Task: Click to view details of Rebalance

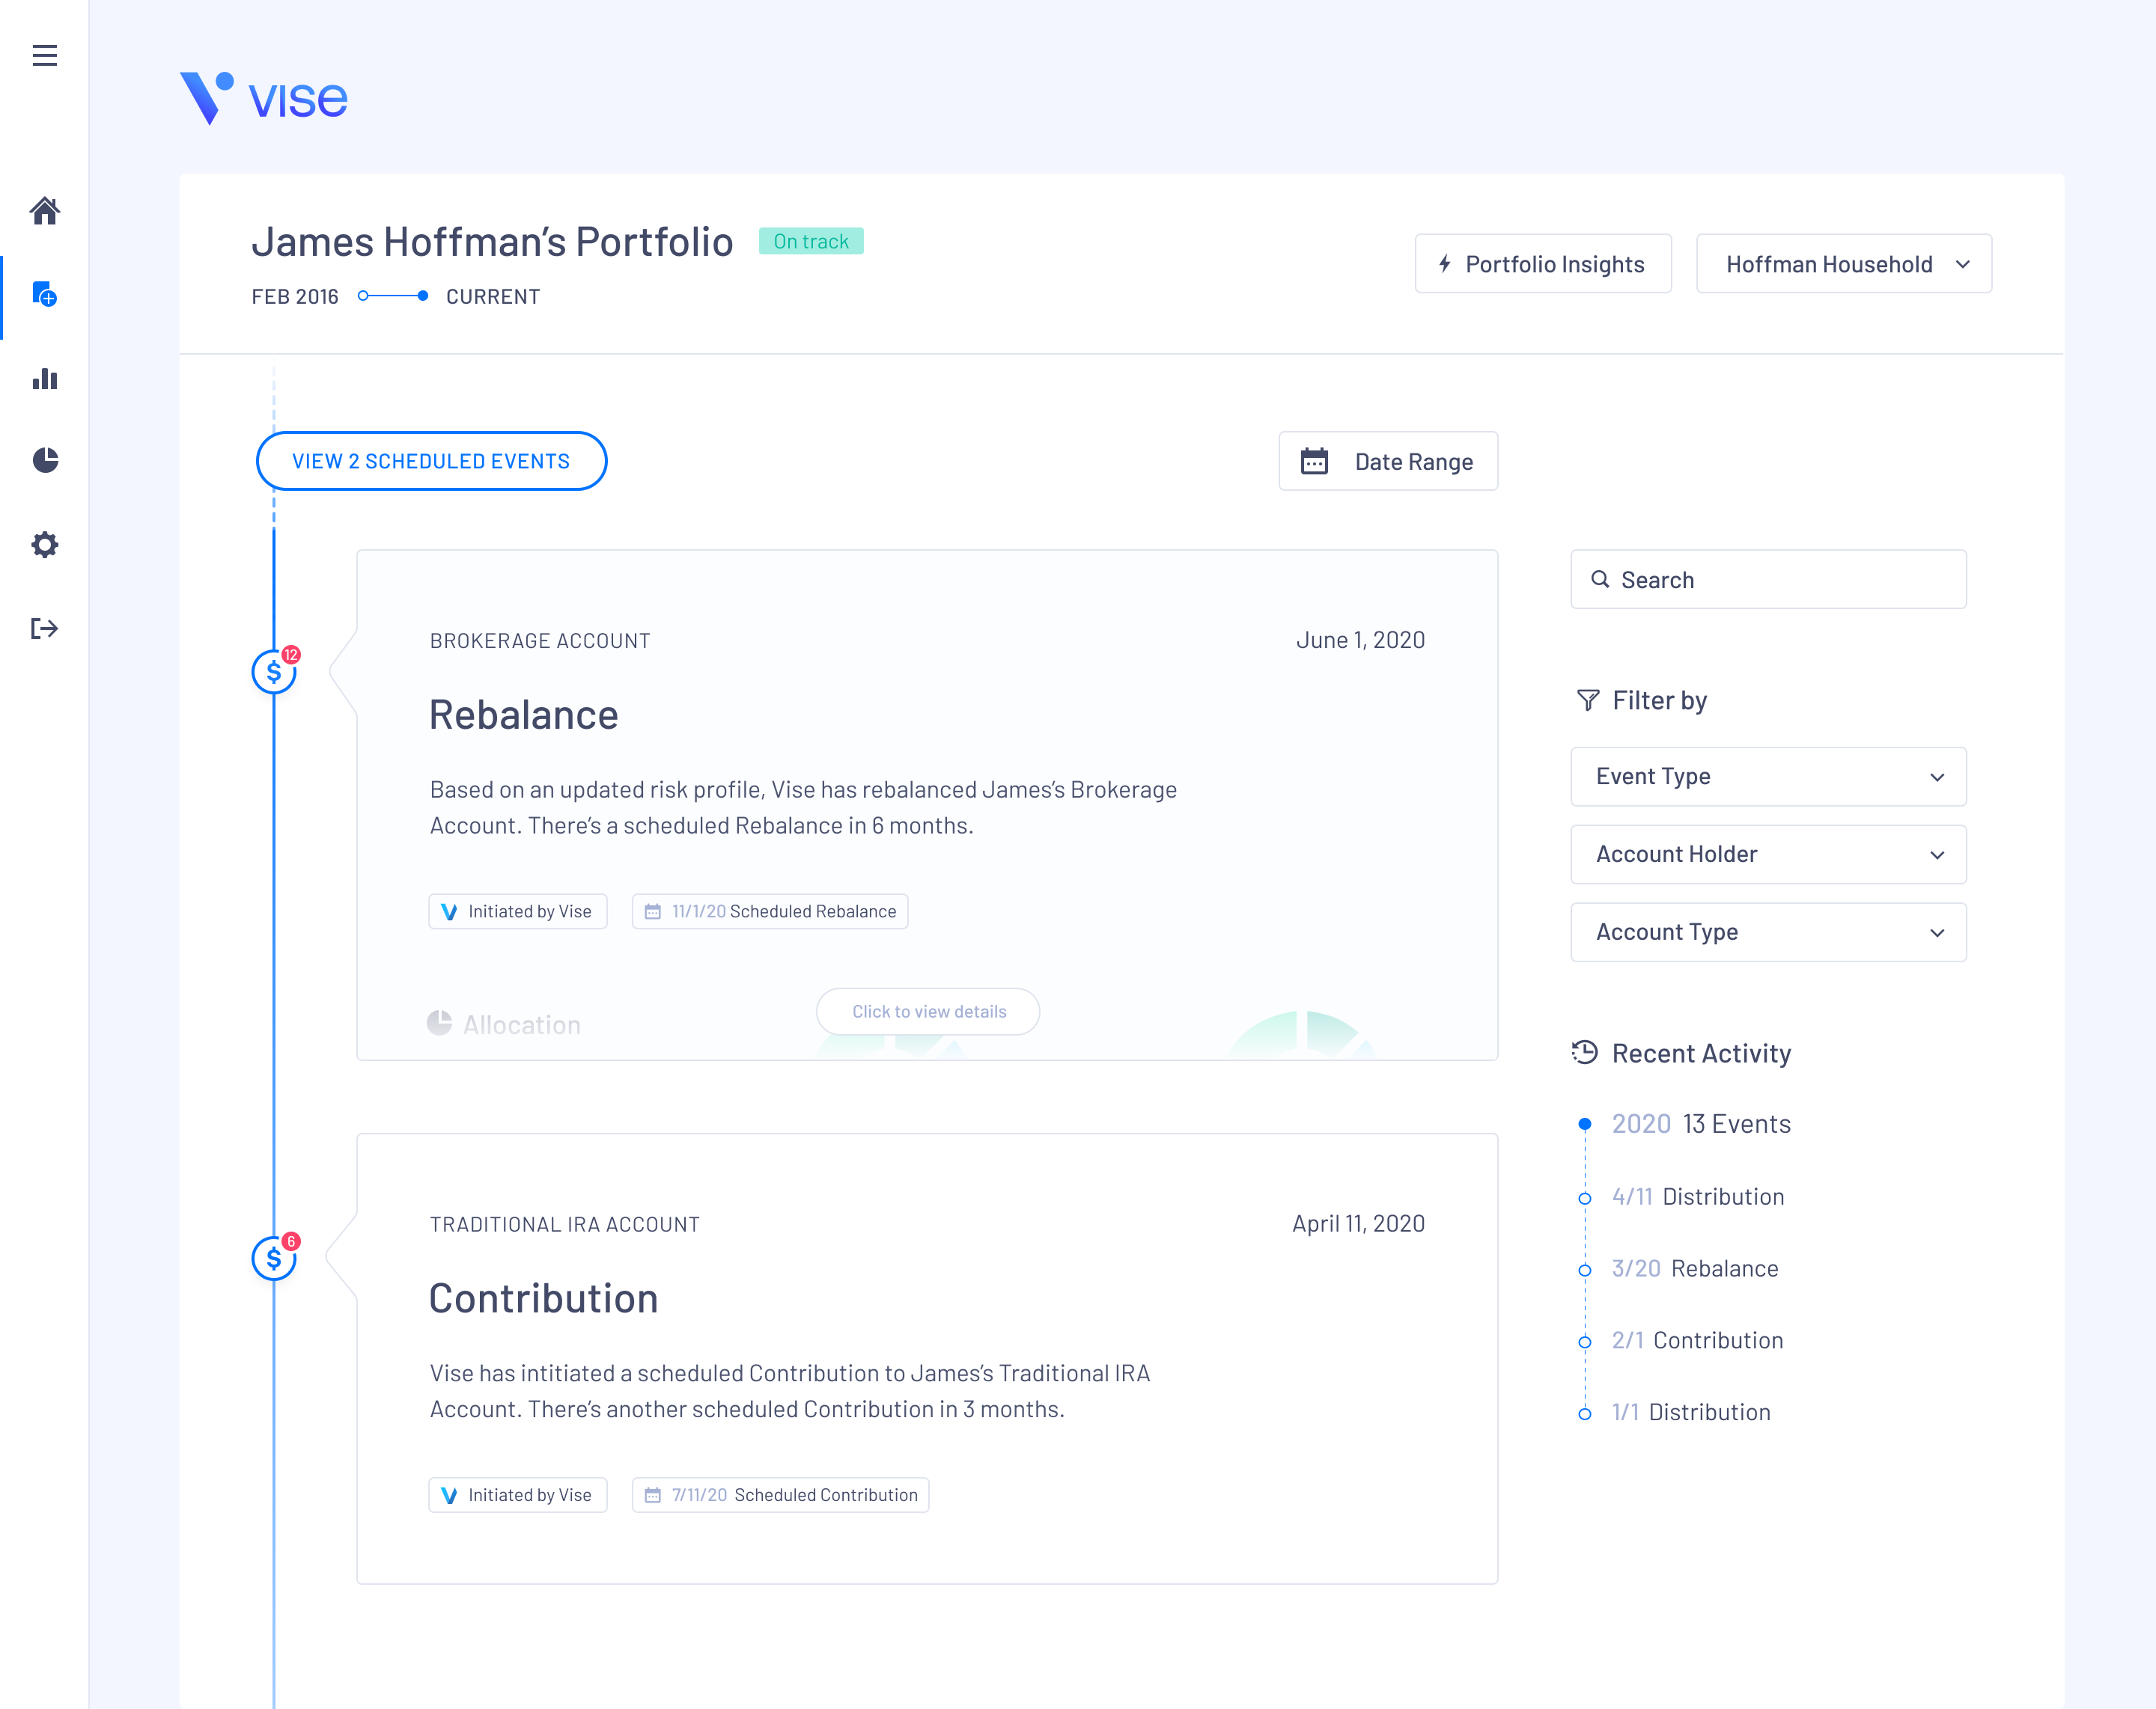Action: pyautogui.click(x=928, y=1012)
